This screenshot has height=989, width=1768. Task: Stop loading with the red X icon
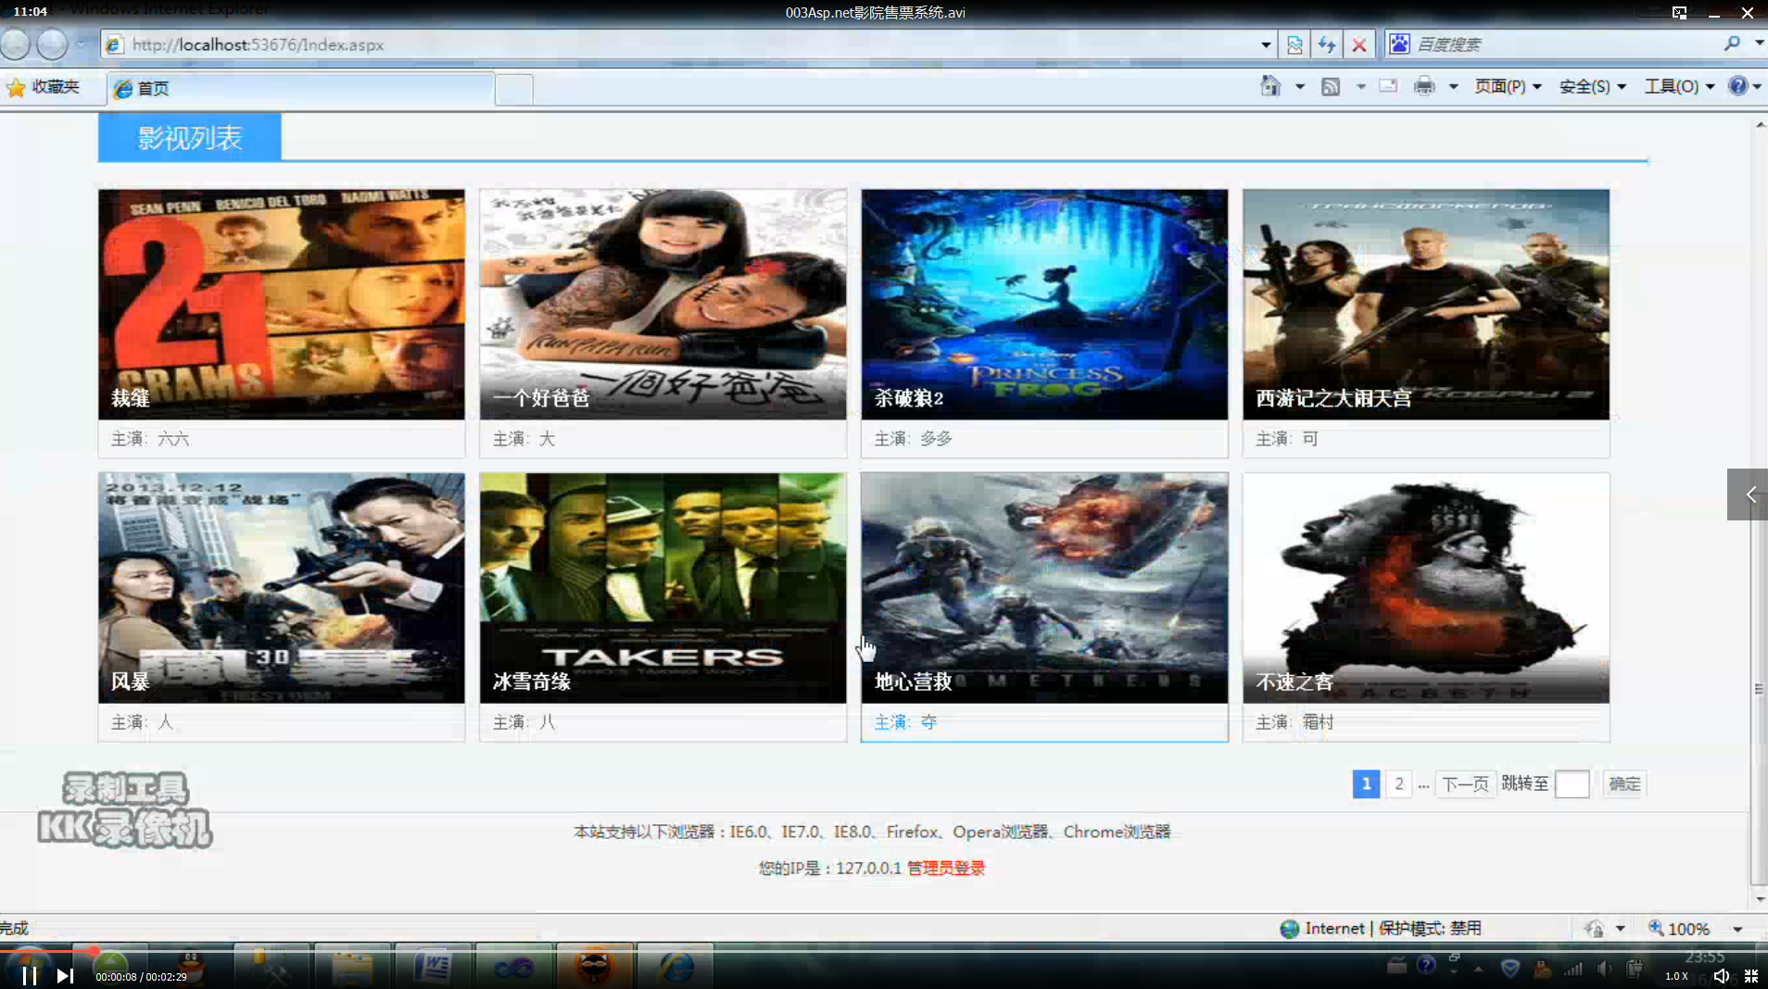pos(1359,44)
